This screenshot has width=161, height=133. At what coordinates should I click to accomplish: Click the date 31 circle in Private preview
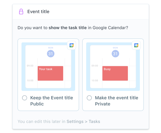(x=115, y=54)
